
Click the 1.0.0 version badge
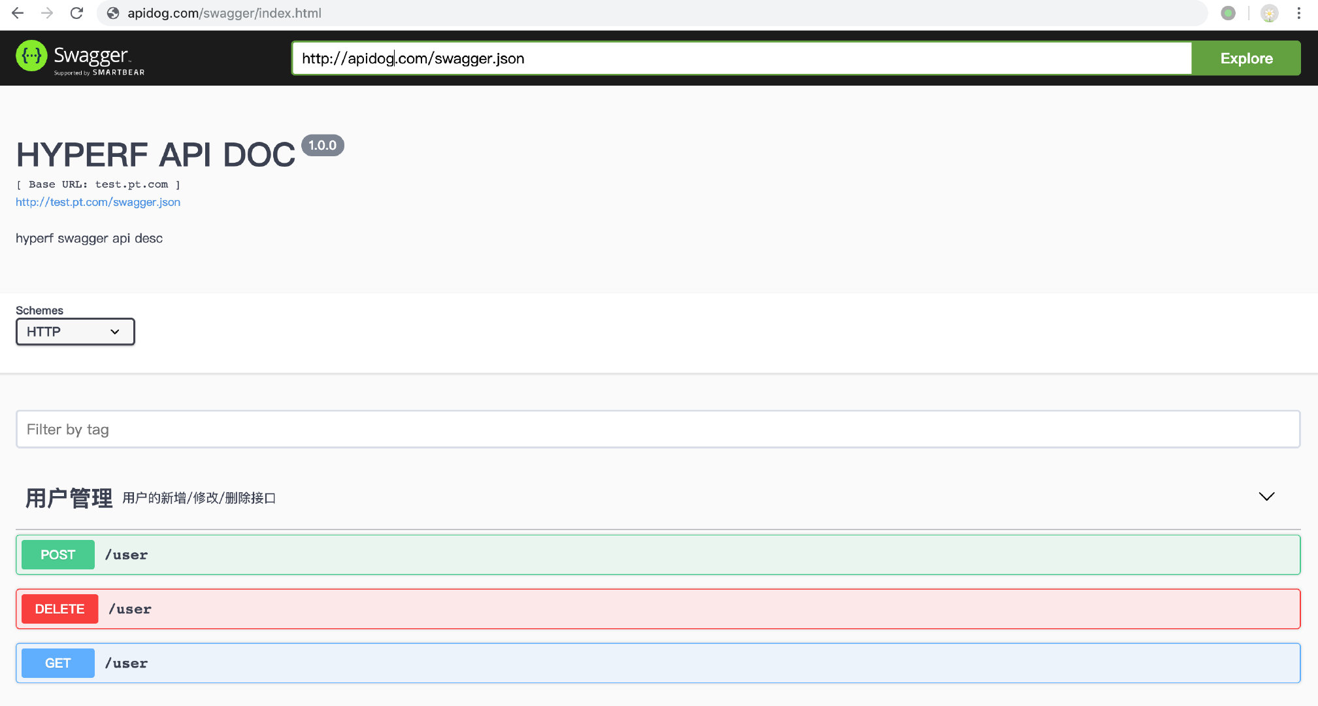tap(322, 145)
